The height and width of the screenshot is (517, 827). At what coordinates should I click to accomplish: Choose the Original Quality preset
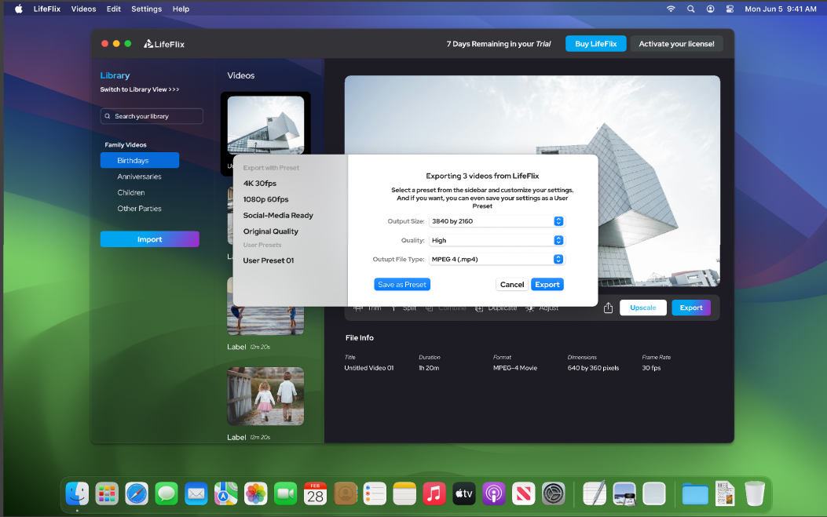(x=271, y=231)
